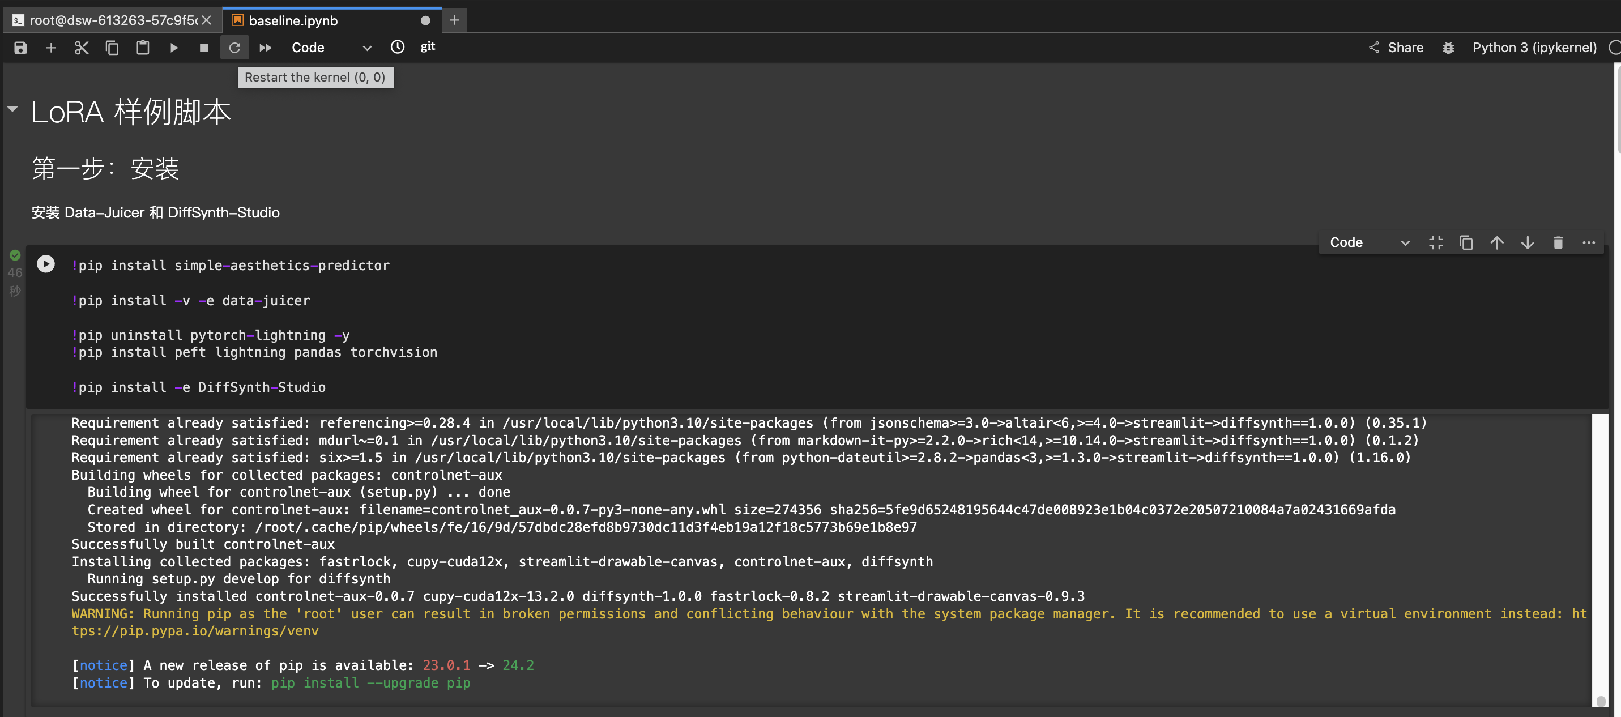The width and height of the screenshot is (1621, 717).
Task: Open the cell type dropdown in main toolbar
Action: 332,48
